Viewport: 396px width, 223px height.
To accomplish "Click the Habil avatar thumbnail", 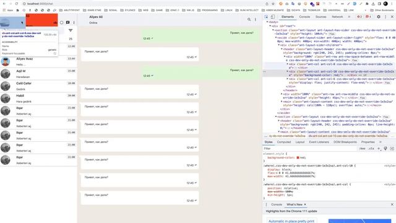I will coord(6,98).
